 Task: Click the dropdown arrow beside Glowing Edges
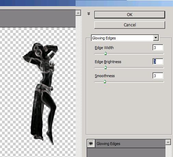[156, 38]
